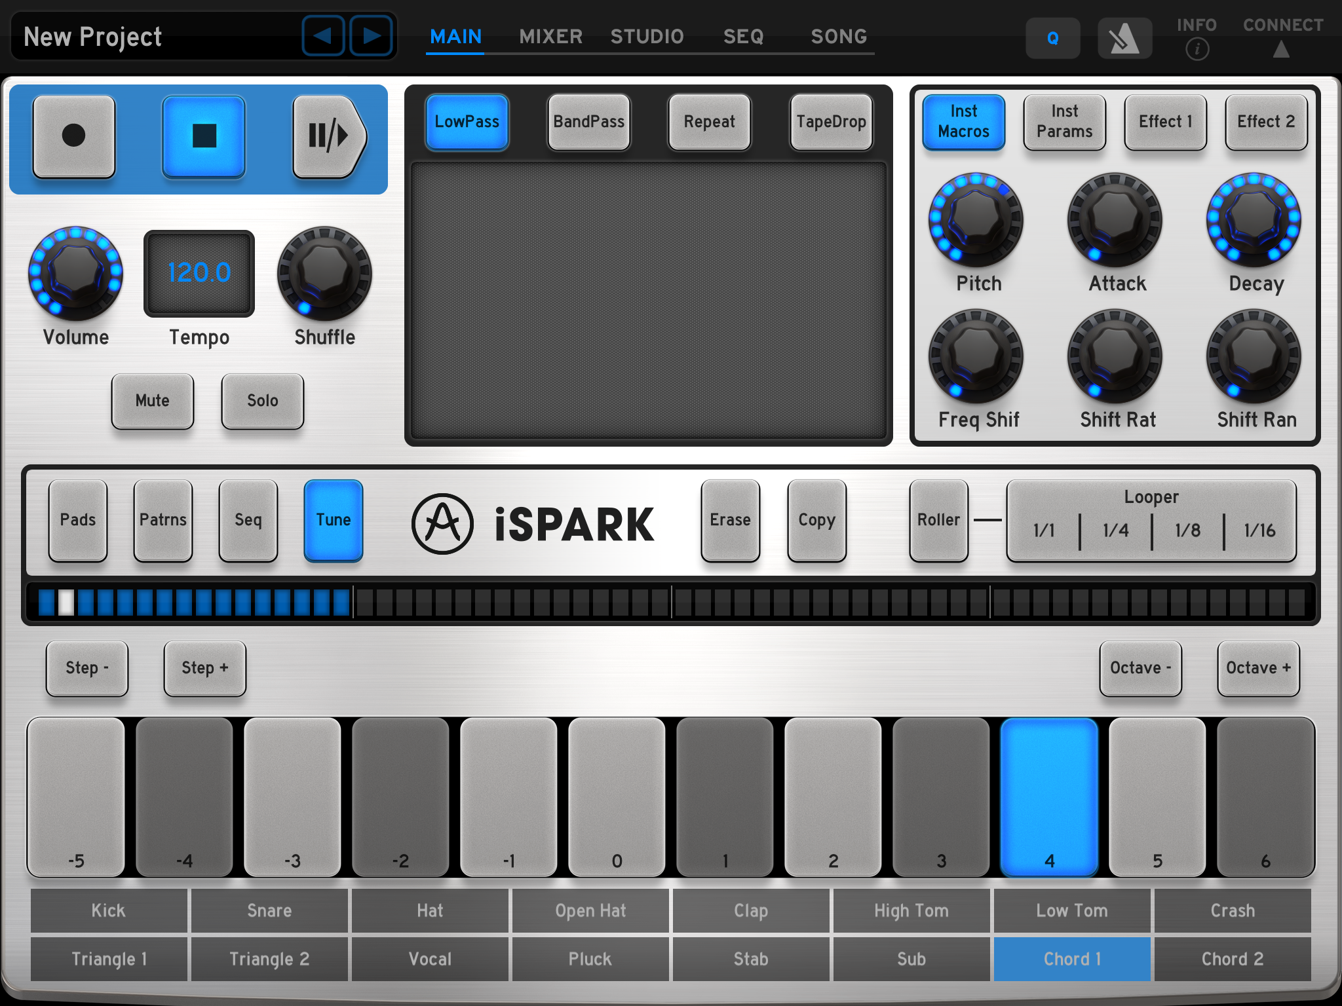1342x1006 pixels.
Task: Adjust the Attack knob
Action: 1115,219
